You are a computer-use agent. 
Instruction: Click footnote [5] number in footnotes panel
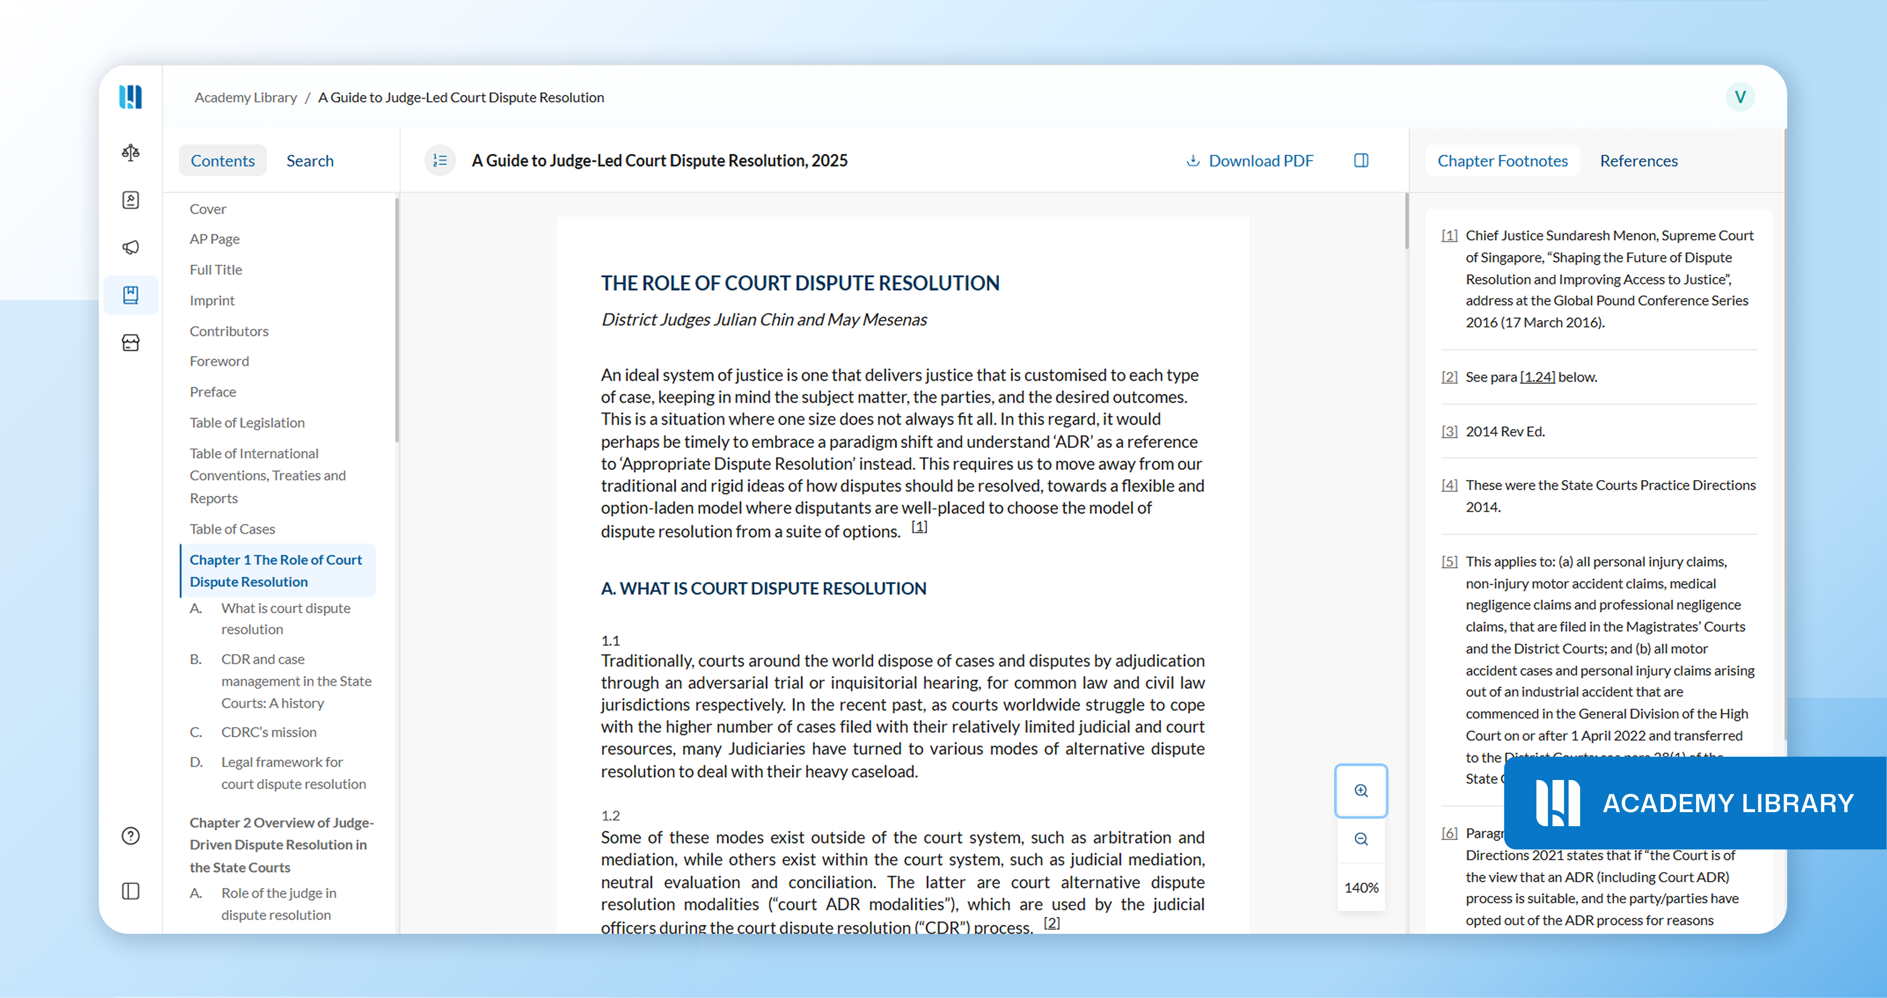[x=1450, y=562]
